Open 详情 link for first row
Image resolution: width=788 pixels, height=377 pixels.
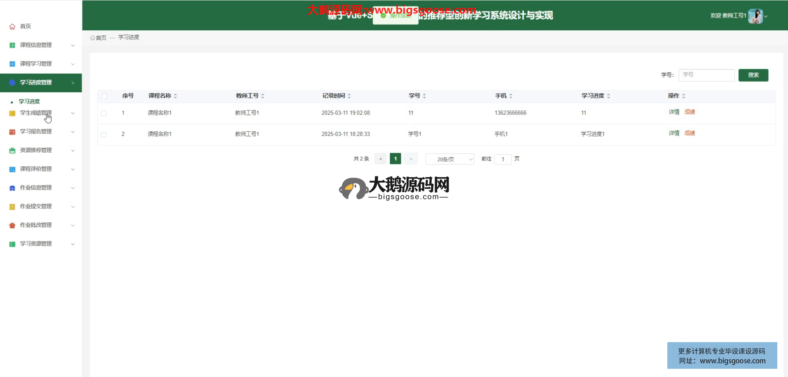674,112
